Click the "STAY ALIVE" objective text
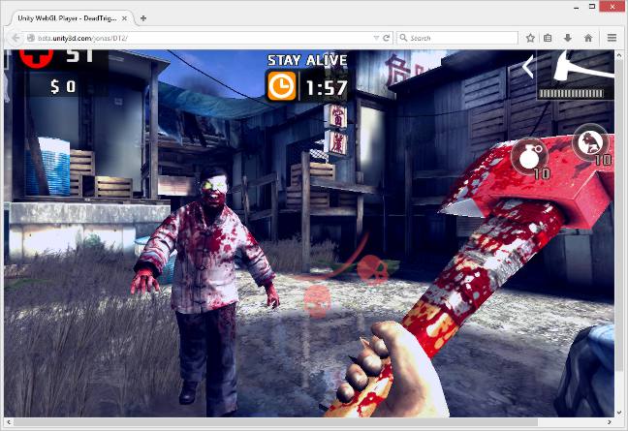Screen dimensions: 628x431 pyautogui.click(x=307, y=60)
